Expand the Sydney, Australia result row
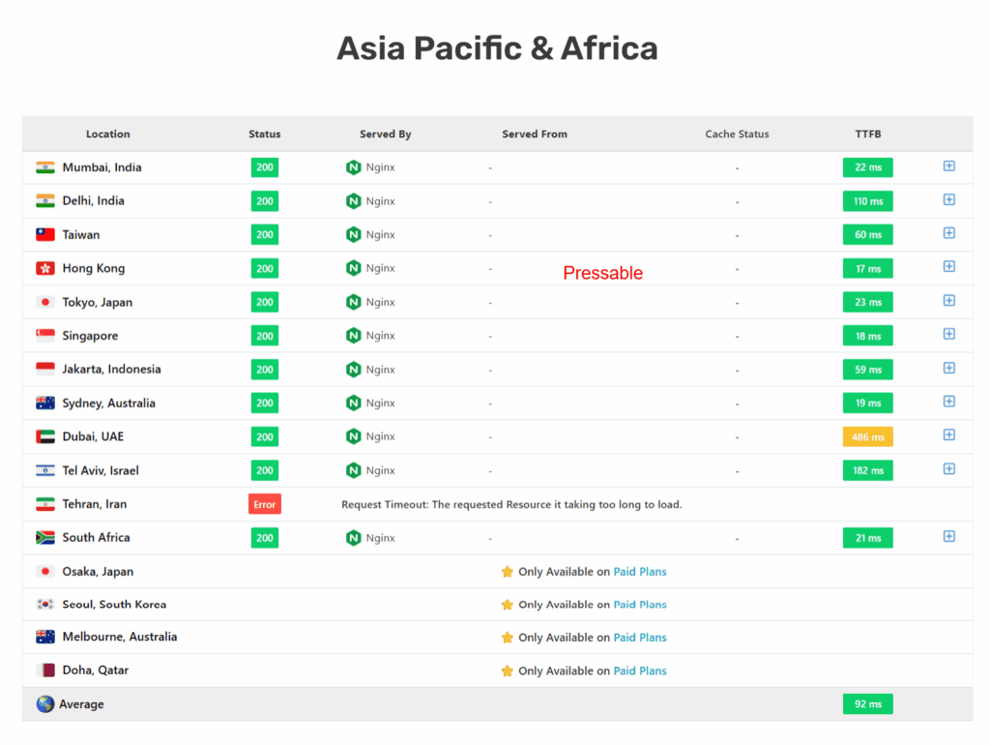 coord(948,402)
